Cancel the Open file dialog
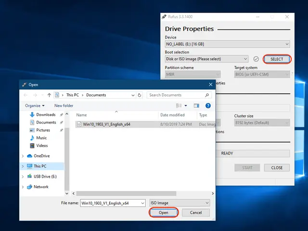 196,213
